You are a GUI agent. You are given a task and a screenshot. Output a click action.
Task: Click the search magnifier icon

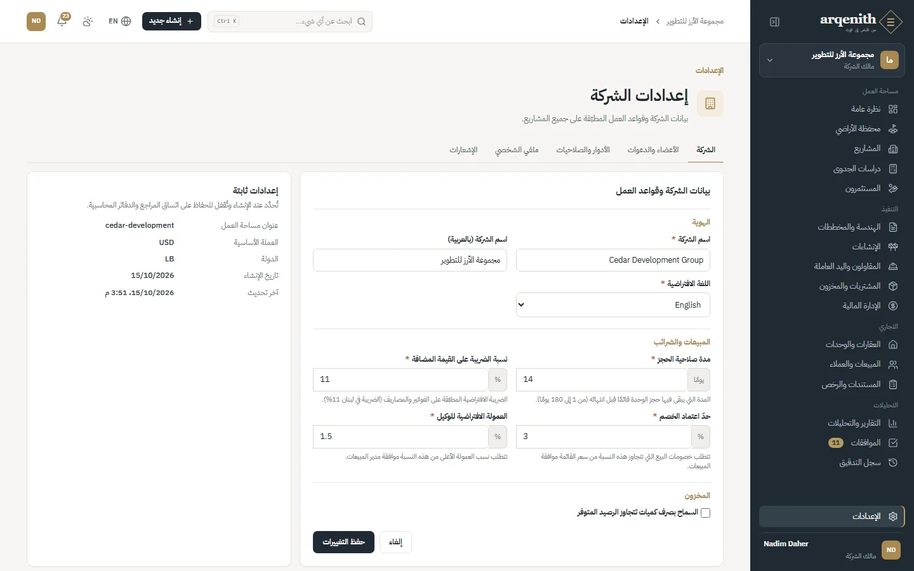361,22
